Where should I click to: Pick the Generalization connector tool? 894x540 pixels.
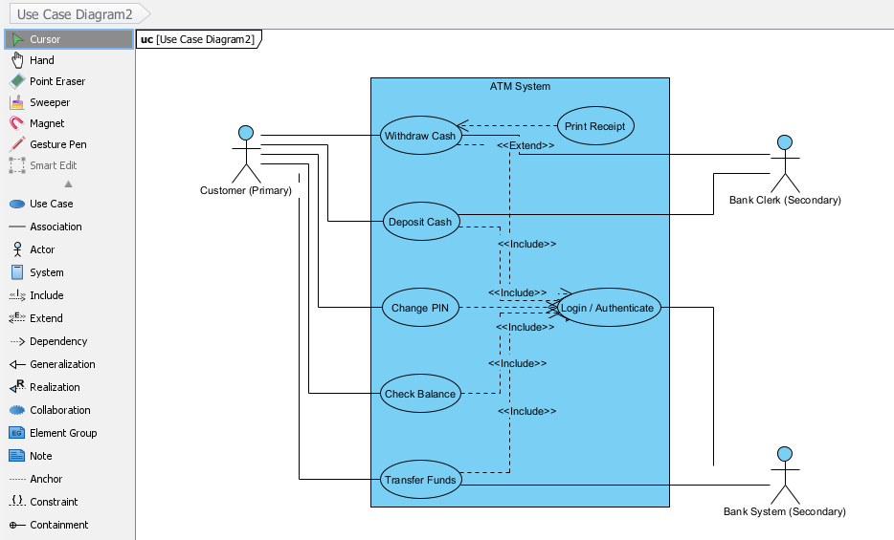pyautogui.click(x=69, y=364)
